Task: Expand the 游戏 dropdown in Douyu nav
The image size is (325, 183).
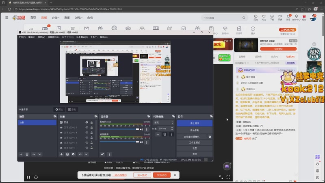Action: [79, 17]
